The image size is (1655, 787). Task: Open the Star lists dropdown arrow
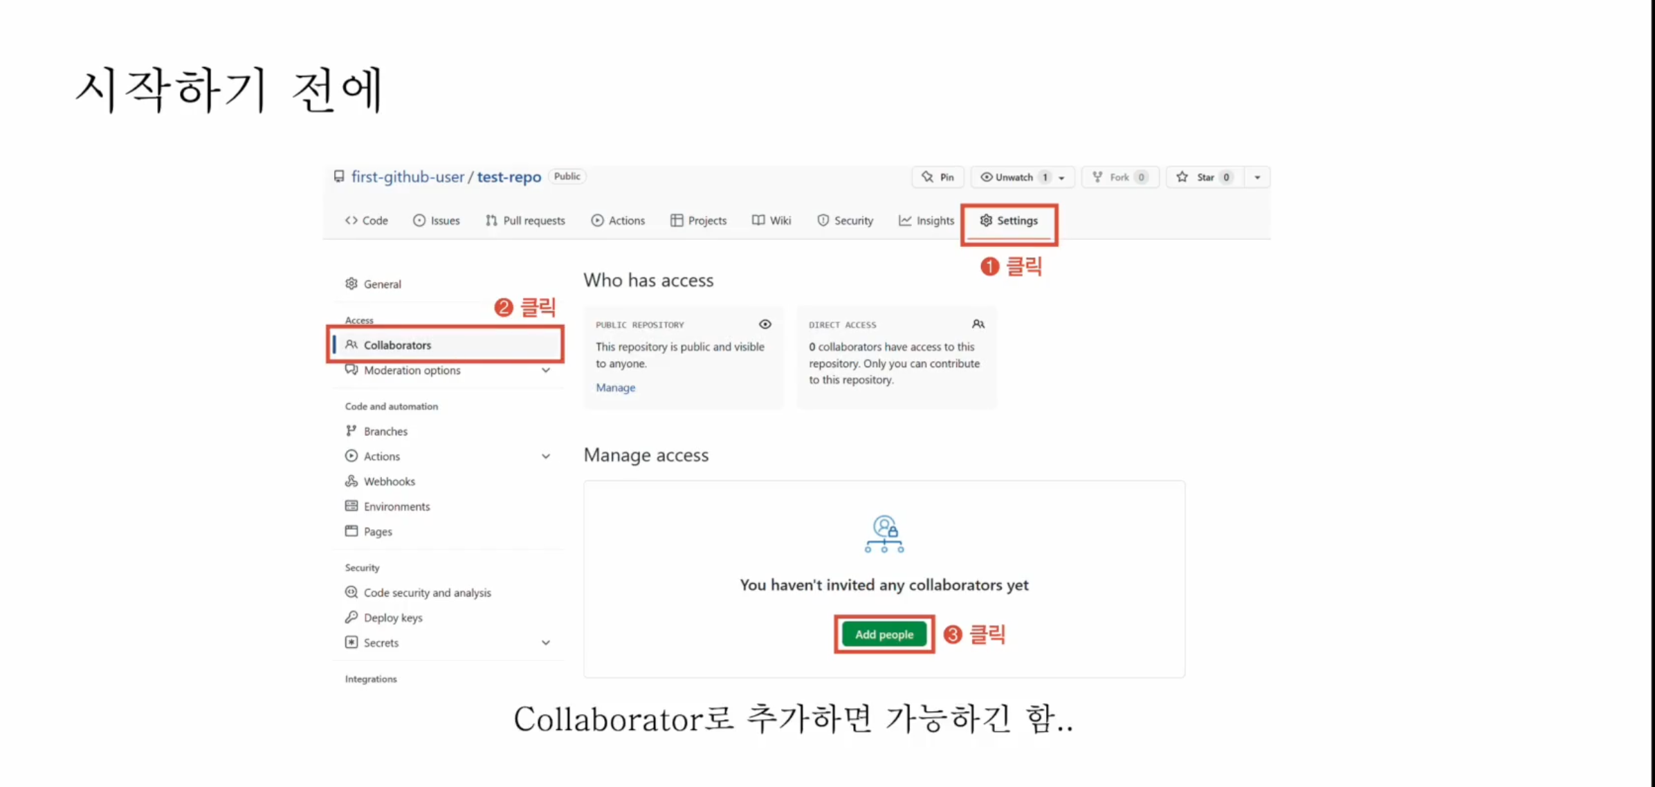(1257, 178)
